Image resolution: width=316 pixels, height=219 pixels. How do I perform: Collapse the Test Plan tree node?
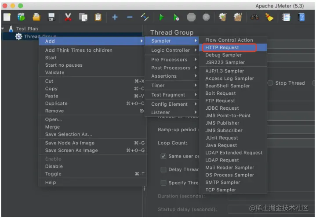click(x=3, y=29)
